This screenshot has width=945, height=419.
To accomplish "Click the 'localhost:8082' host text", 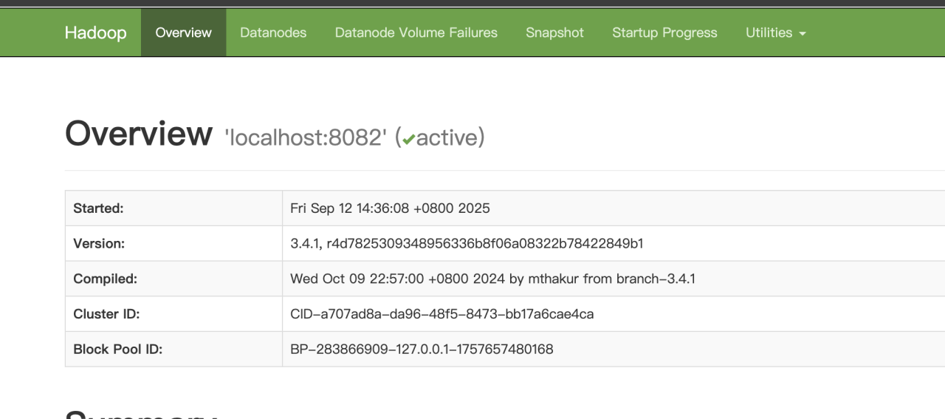I will click(306, 137).
